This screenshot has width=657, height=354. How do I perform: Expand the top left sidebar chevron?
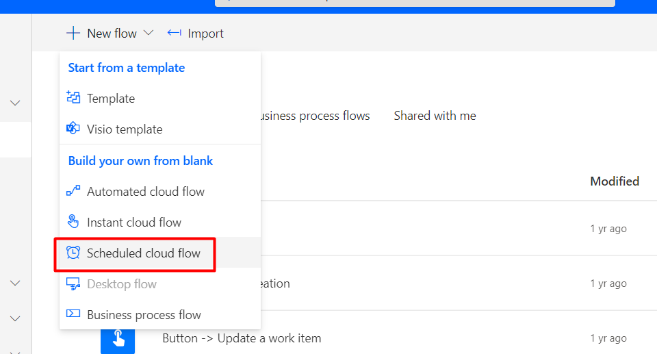[15, 103]
